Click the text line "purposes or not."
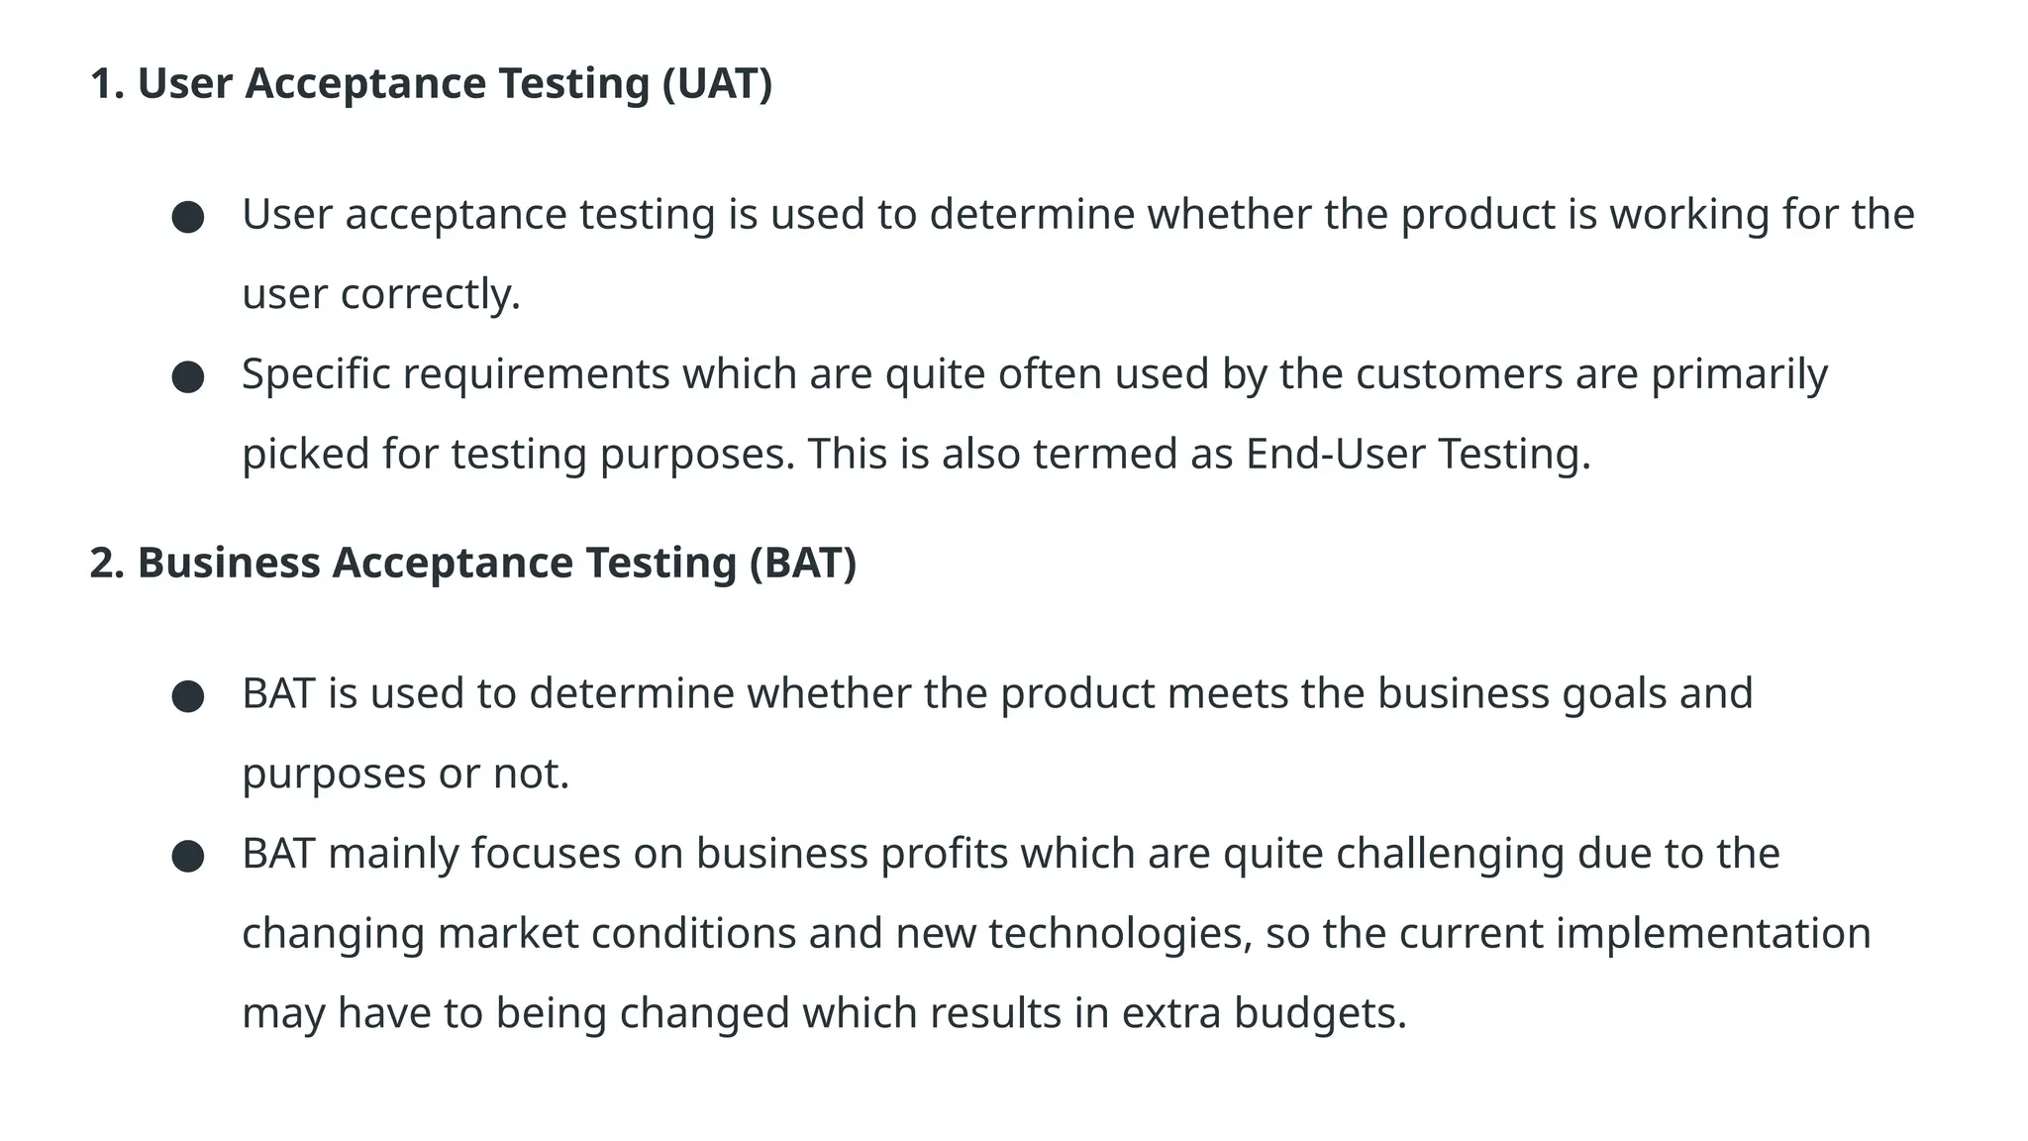 tap(406, 774)
